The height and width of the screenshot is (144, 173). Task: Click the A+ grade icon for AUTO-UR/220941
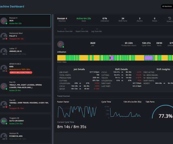[x=4, y=121]
